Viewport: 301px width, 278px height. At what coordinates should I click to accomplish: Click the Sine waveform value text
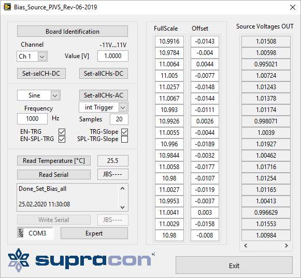(34, 95)
